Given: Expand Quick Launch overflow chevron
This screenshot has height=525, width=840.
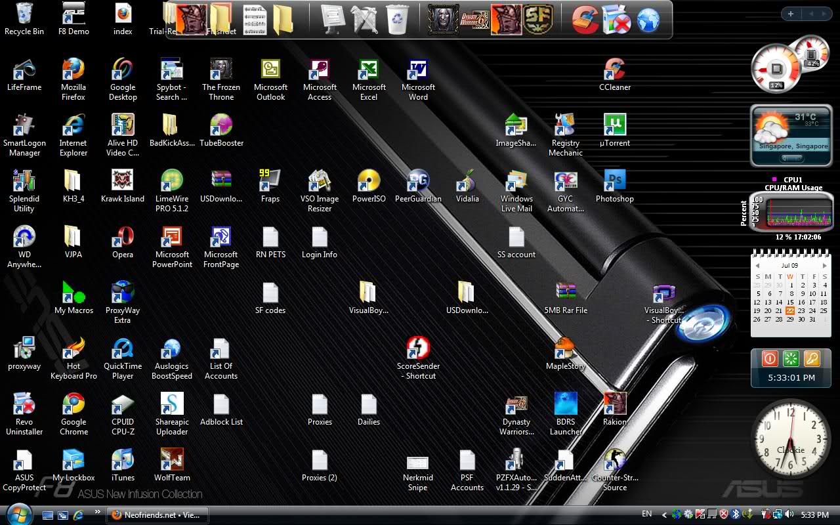Looking at the screenshot, I should coord(98,512).
